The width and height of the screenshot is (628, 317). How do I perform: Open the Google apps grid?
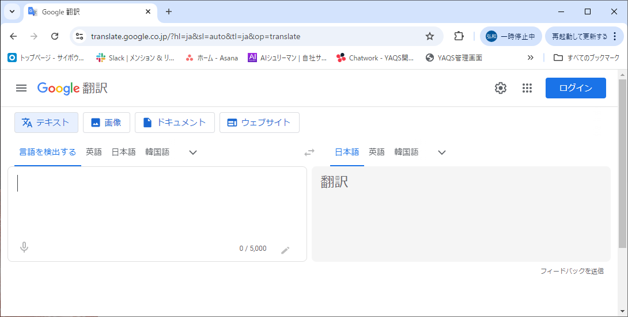(x=527, y=88)
